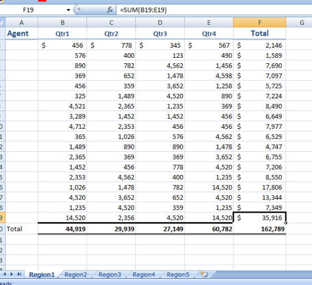312x285 pixels.
Task: Switch to the Region3 sheet tab
Action: tap(110, 274)
